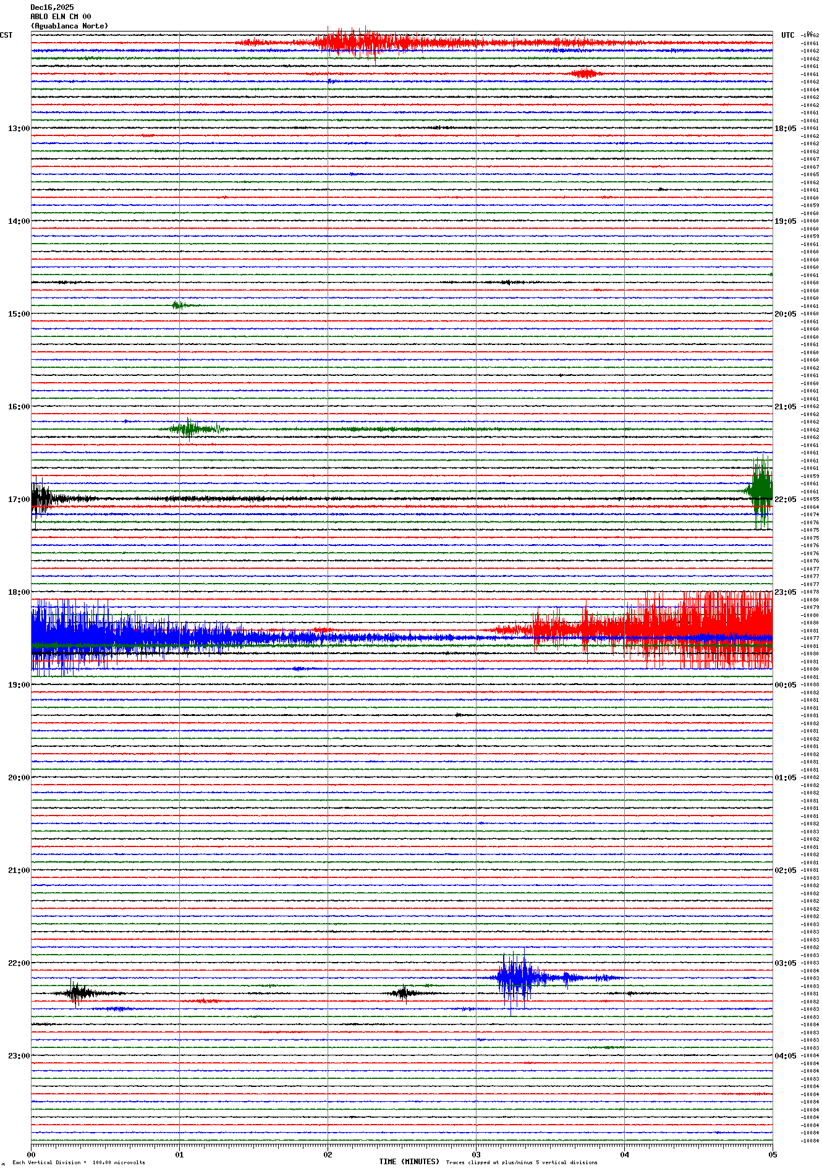Click the 03:05 UTC time label

785,963
